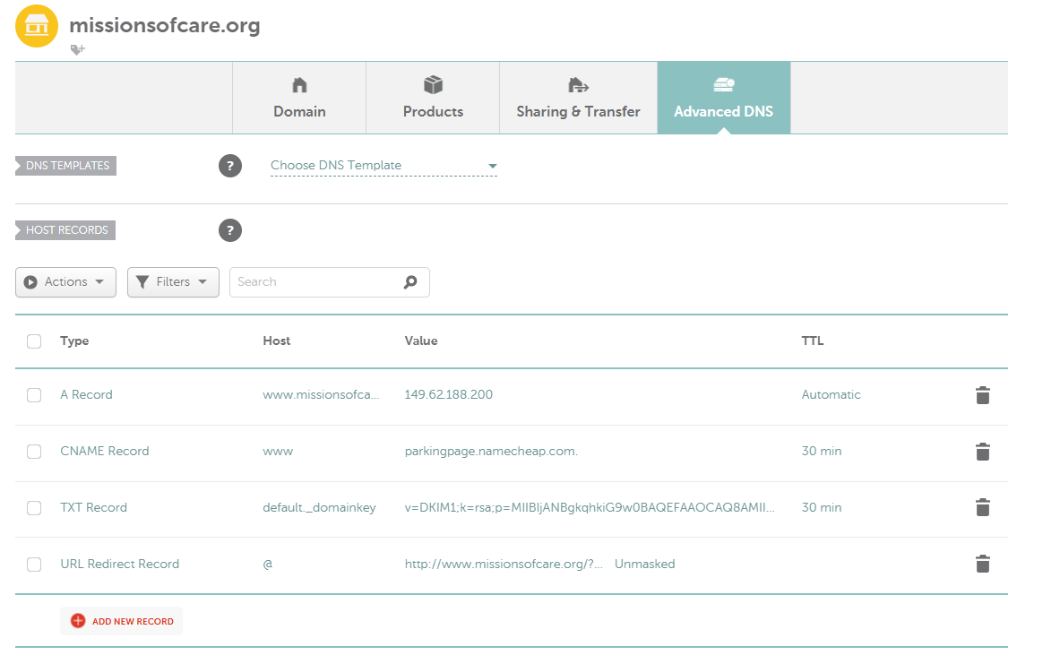Delete the URL Redirect Record via the trash icon
This screenshot has width=1060, height=664.
click(983, 564)
